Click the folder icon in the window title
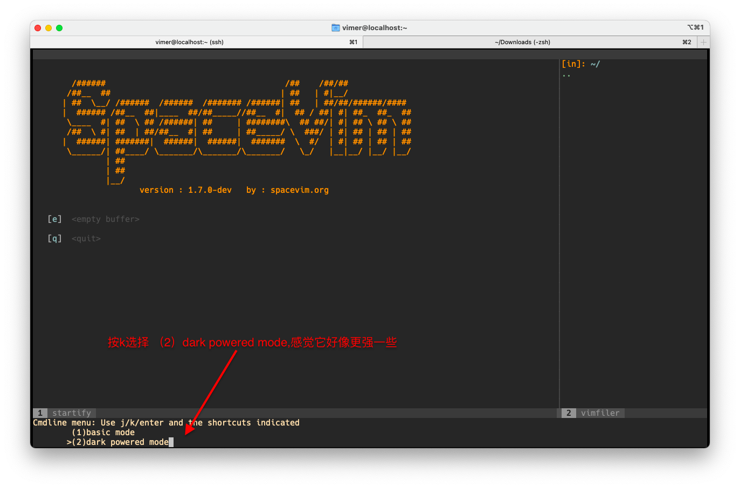 click(336, 27)
